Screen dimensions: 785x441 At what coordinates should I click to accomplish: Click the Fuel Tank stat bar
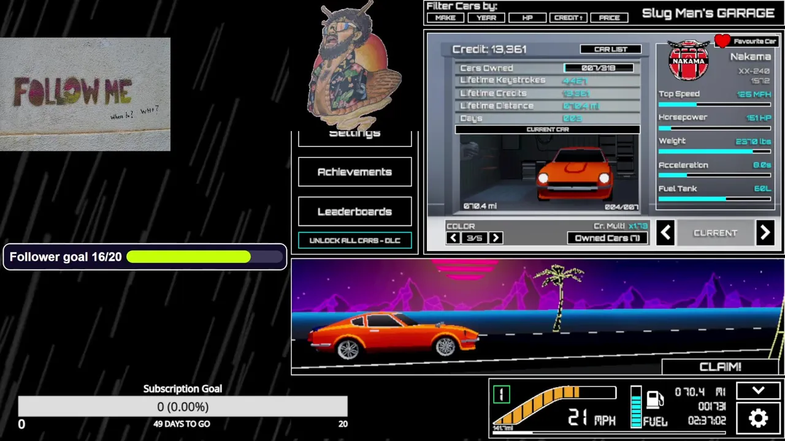pos(714,199)
